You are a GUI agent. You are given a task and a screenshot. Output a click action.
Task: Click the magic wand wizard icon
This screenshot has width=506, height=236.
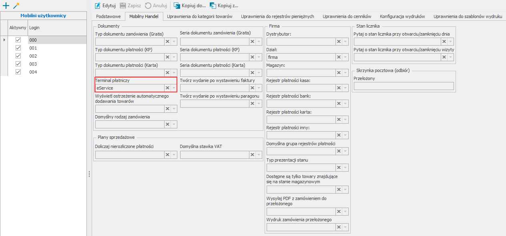tap(16, 6)
